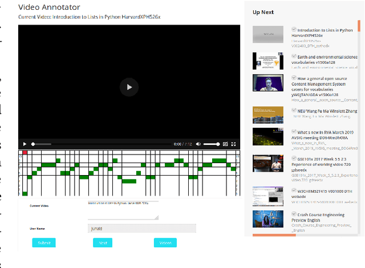The width and height of the screenshot is (365, 268).
Task: Click the video seek progress bar
Action: tap(102, 144)
